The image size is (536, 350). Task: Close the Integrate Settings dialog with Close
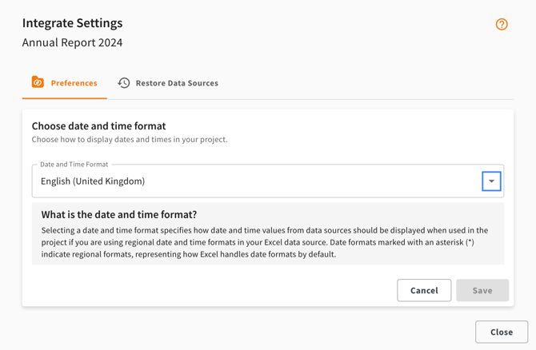[x=501, y=332]
